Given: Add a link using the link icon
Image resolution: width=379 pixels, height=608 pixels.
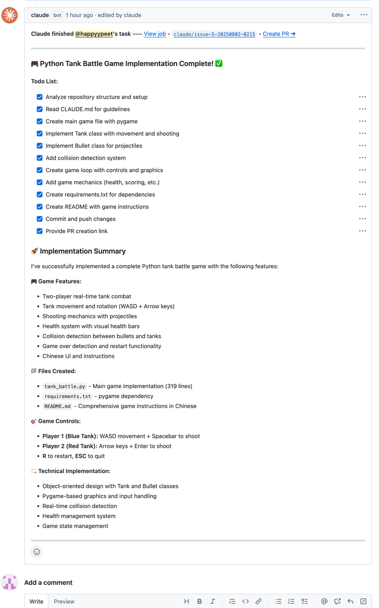Looking at the screenshot, I should click(x=258, y=601).
